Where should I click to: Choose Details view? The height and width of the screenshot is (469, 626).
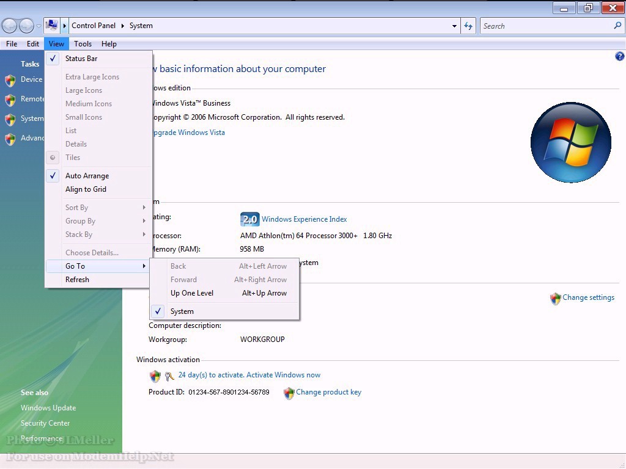(x=98, y=144)
